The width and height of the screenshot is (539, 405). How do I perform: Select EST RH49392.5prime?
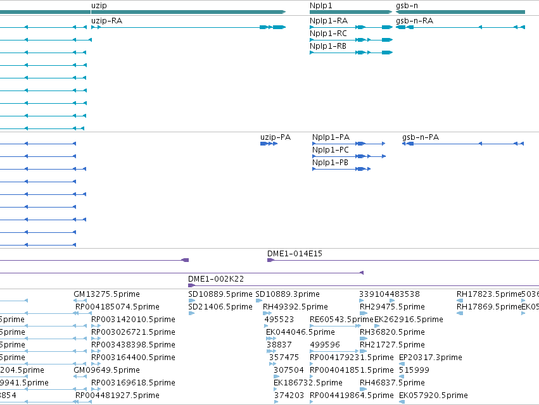click(295, 307)
